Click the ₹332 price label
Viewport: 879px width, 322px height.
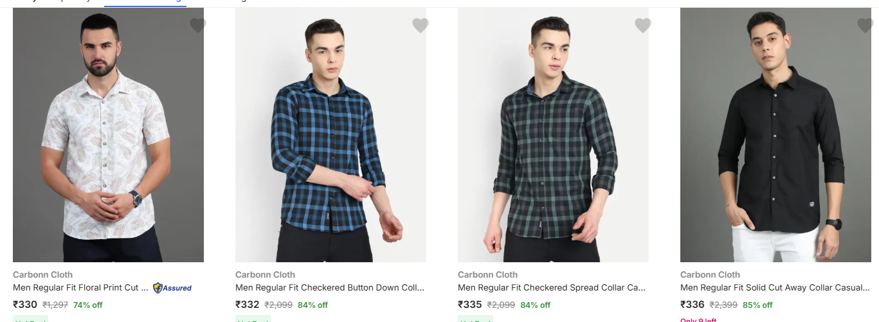248,305
